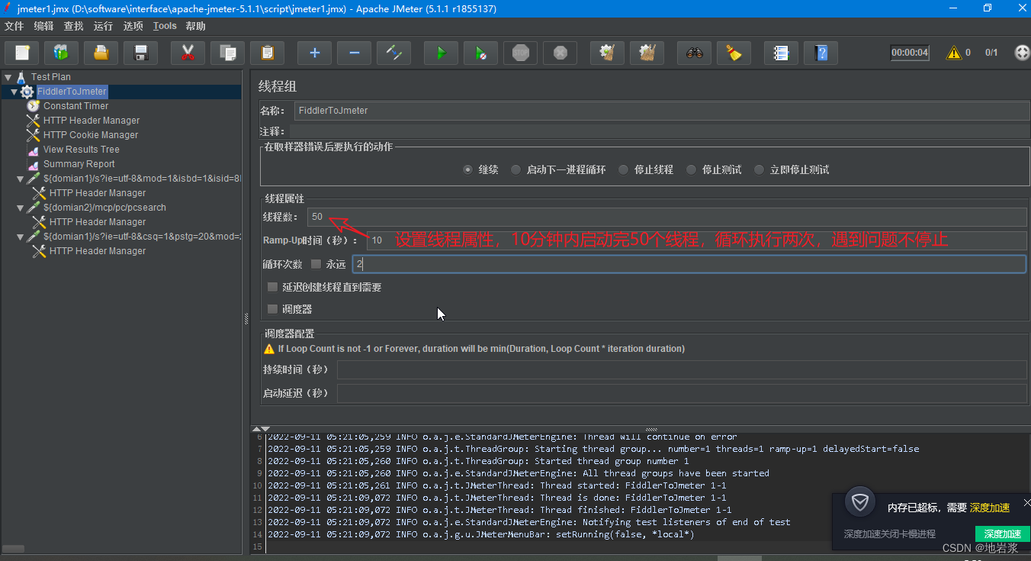Click the 深度加速 button in the popup
Image resolution: width=1031 pixels, height=561 pixels.
click(1001, 534)
